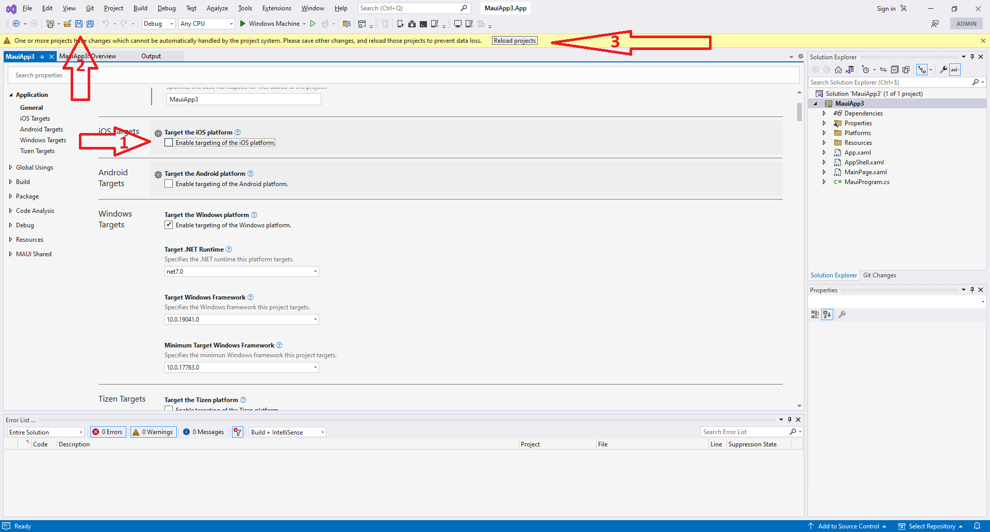The height and width of the screenshot is (532, 990).
Task: Click the Save All icon
Action: (90, 23)
